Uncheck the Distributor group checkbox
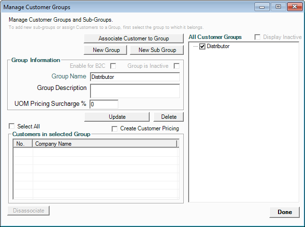305x227 pixels. point(203,47)
